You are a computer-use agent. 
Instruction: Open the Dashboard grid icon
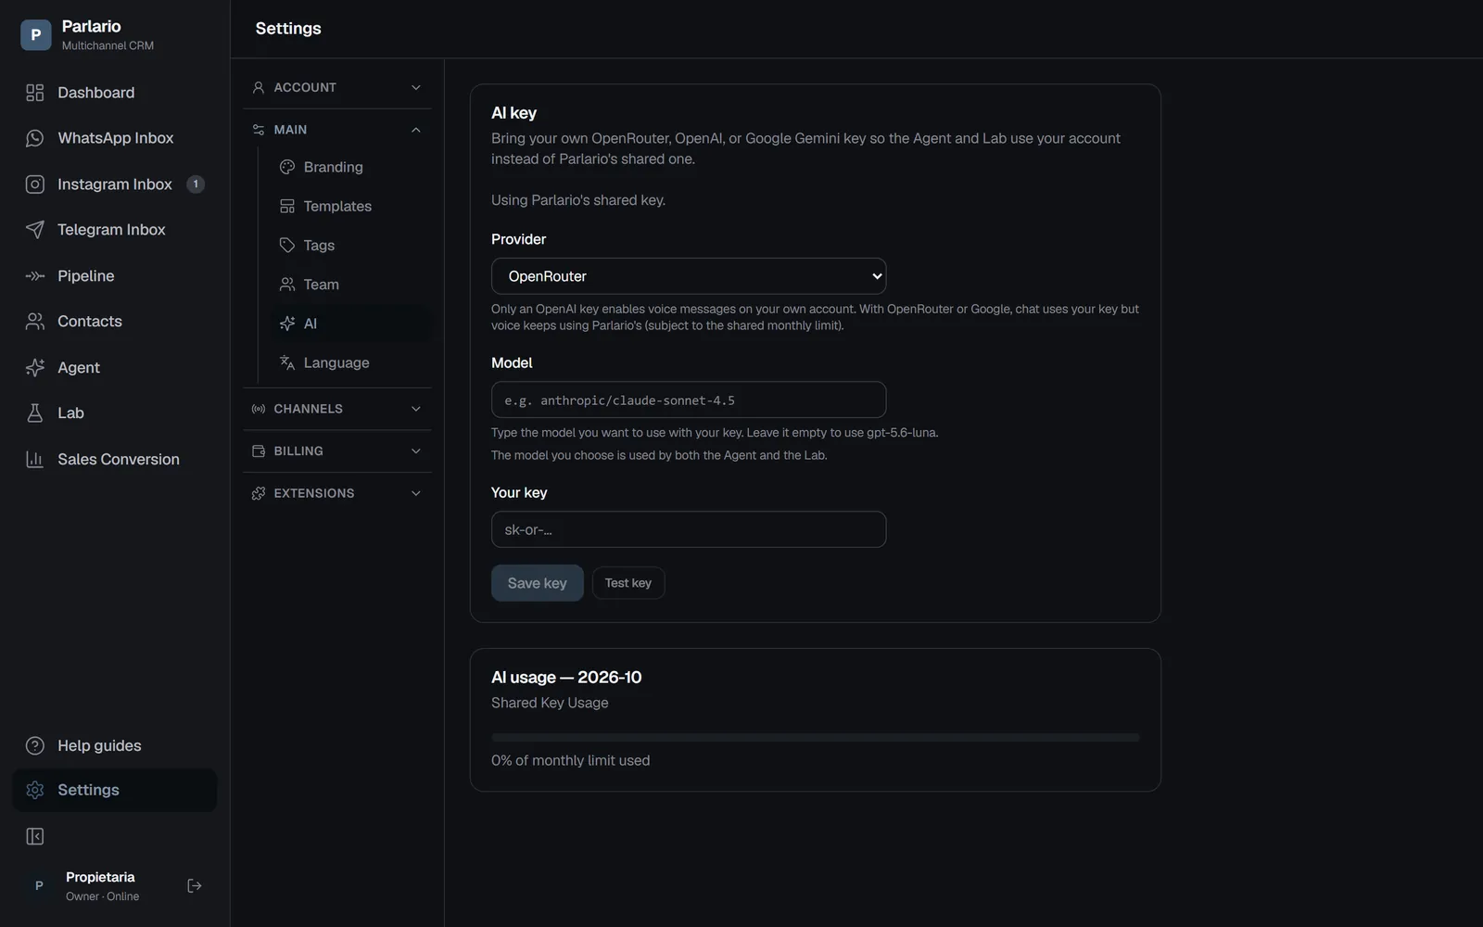[35, 93]
